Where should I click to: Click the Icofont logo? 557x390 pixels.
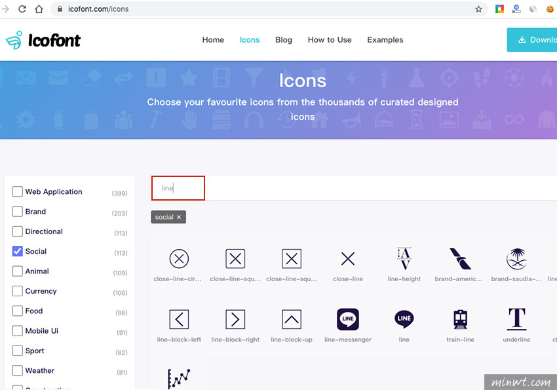coord(43,40)
